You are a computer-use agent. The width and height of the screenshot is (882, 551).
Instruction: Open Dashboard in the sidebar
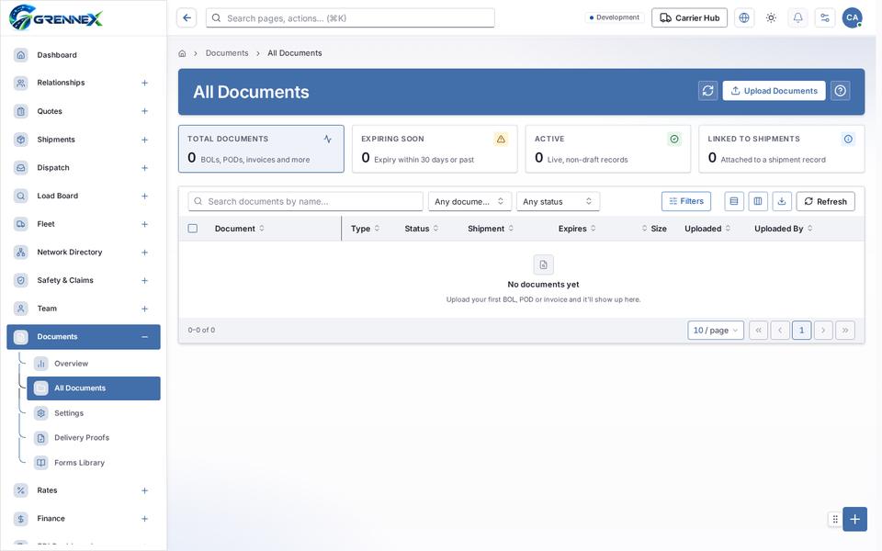click(84, 55)
